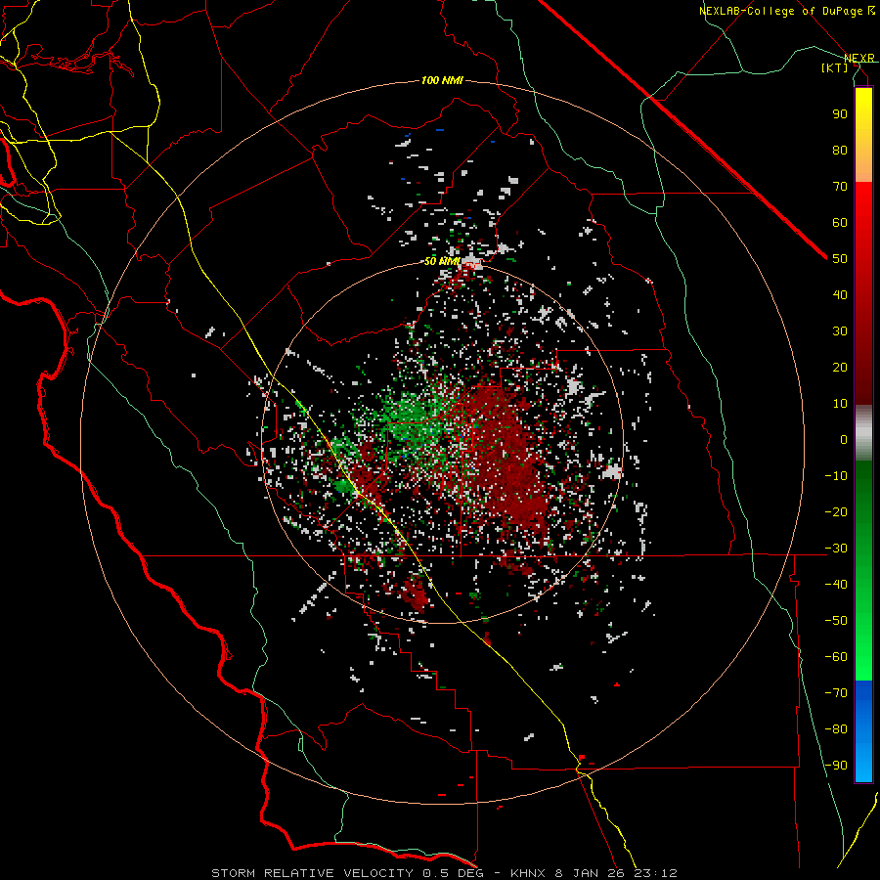Pick the gray zero-velocity segment of the color bar
The image size is (880, 880).
[x=863, y=433]
